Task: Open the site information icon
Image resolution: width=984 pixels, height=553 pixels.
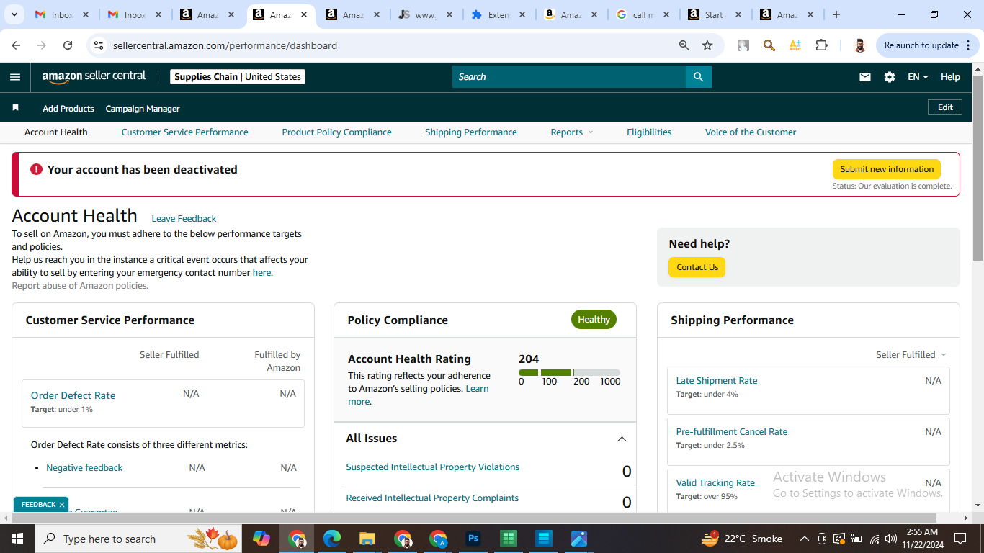Action: pos(99,45)
